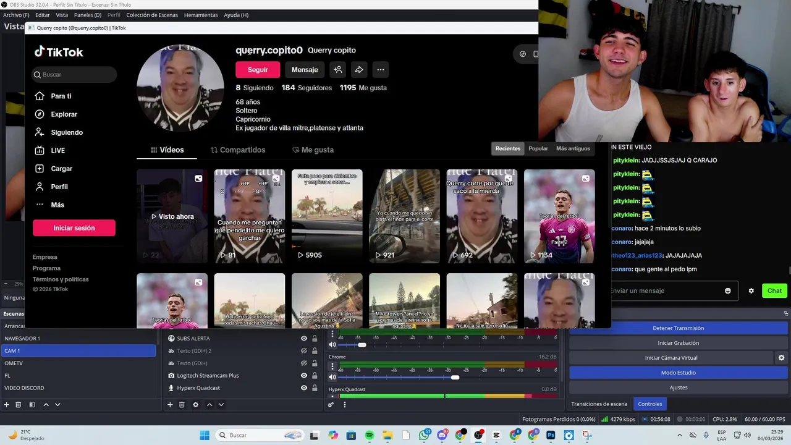
Task: Open the Archivo (F) menu
Action: [16, 15]
